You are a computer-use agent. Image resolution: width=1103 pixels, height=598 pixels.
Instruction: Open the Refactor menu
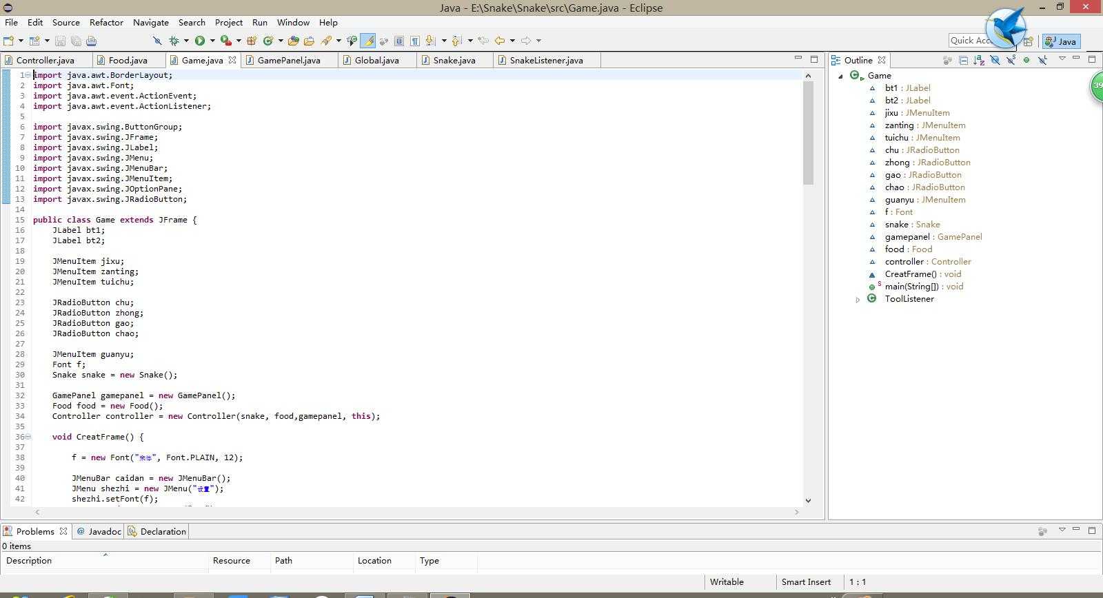point(106,22)
